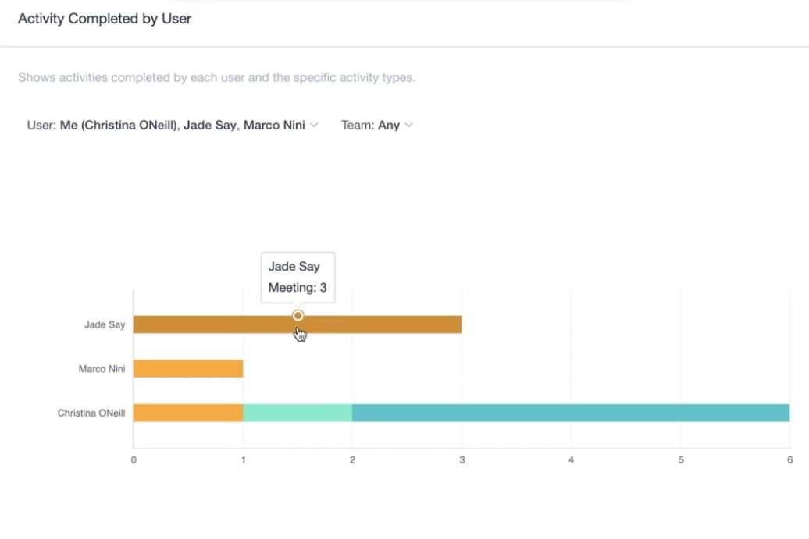Image resolution: width=809 pixels, height=539 pixels.
Task: Click Christina ONeill's light green bar segment
Action: point(298,413)
